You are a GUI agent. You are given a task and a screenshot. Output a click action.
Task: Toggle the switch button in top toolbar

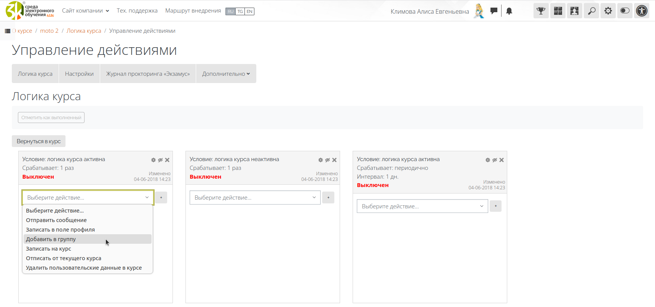pyautogui.click(x=625, y=11)
